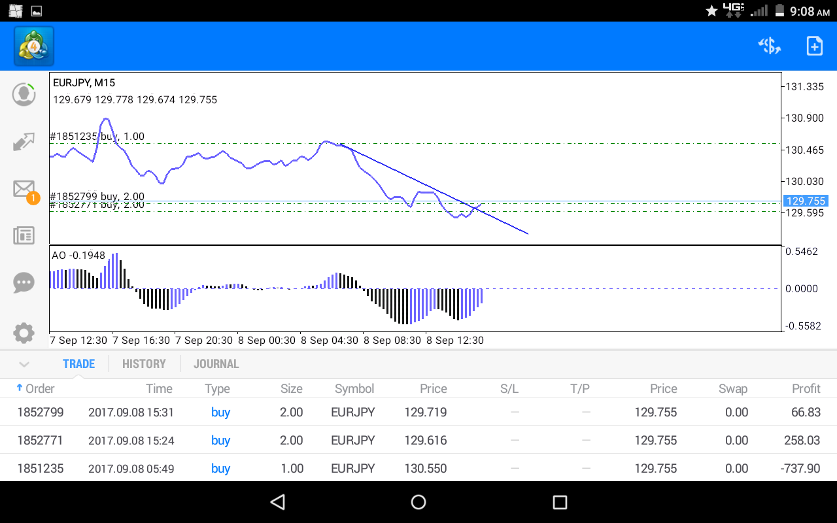Click the buy type of order 1851235
Screen dimensions: 837x523
(221, 469)
